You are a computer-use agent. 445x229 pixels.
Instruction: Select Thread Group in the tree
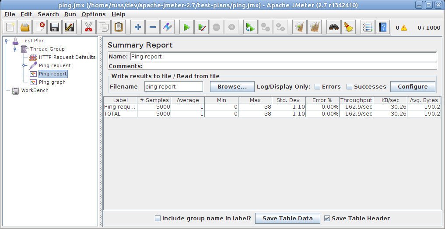[47, 49]
